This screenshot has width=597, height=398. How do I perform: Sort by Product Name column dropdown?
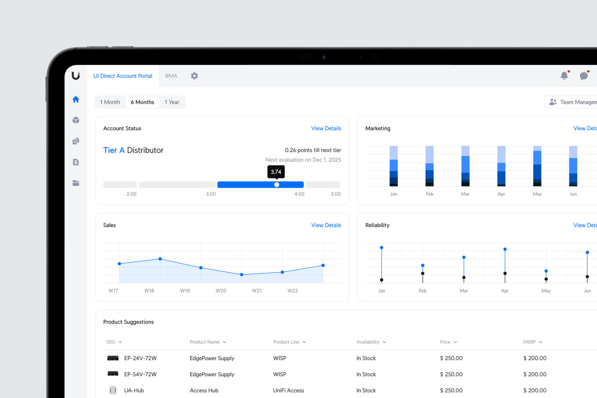(x=208, y=342)
